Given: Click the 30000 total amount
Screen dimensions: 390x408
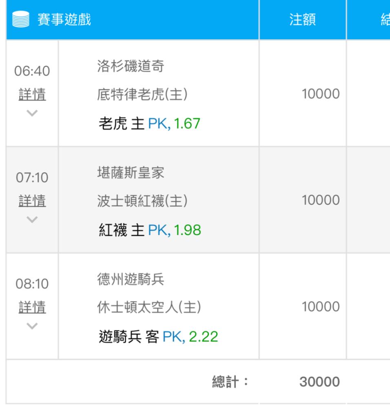Looking at the screenshot, I should tap(319, 382).
